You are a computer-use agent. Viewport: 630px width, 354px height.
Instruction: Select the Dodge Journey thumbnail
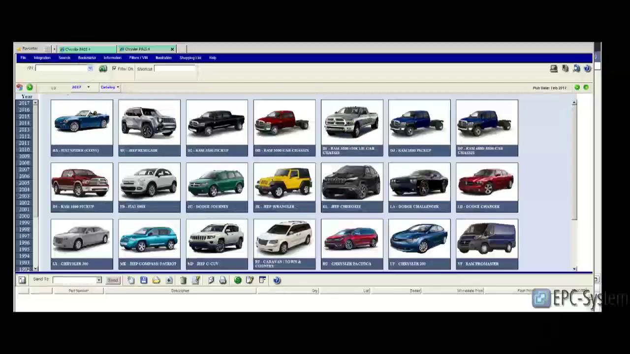coord(217,187)
